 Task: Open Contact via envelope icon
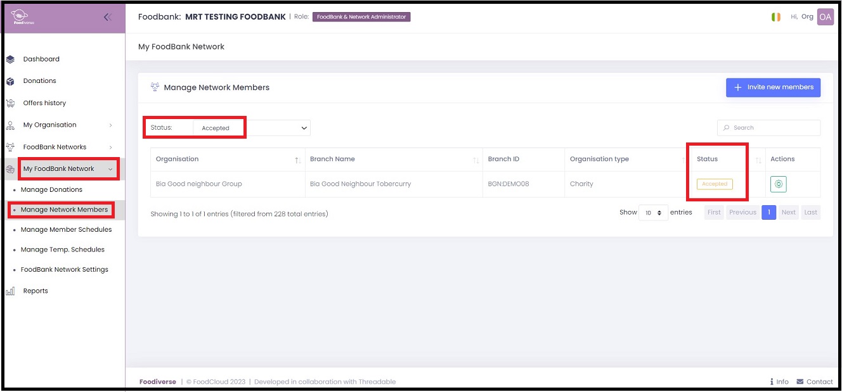[800, 381]
